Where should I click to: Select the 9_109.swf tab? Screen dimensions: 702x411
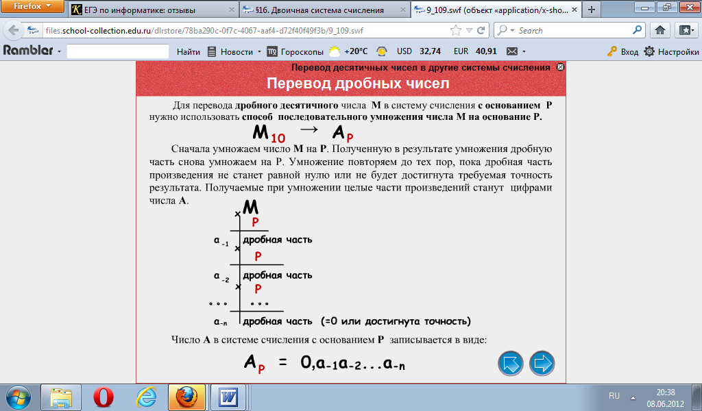pyautogui.click(x=496, y=10)
